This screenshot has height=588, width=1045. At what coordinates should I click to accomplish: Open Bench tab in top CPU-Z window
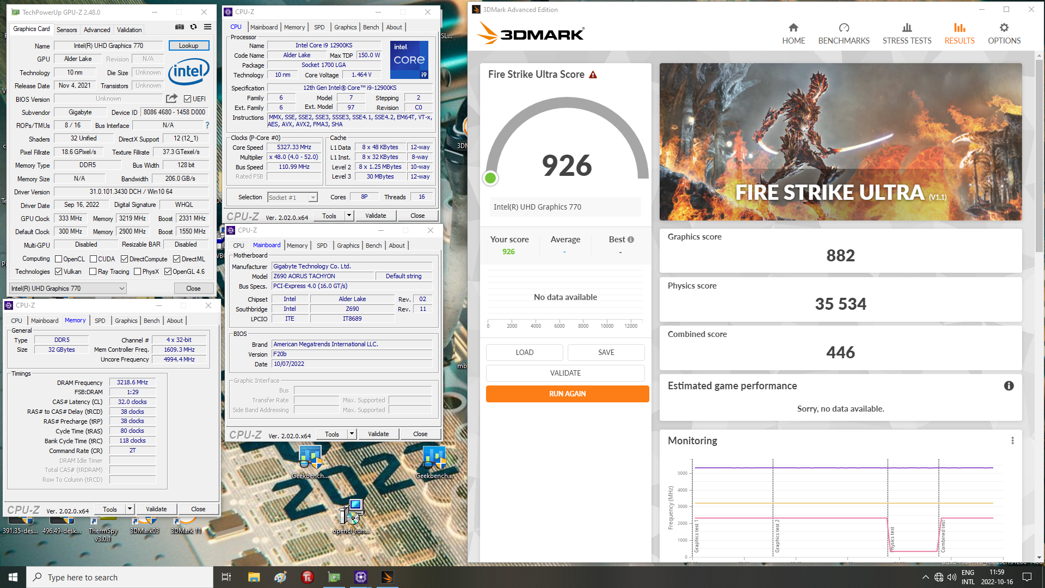point(371,27)
